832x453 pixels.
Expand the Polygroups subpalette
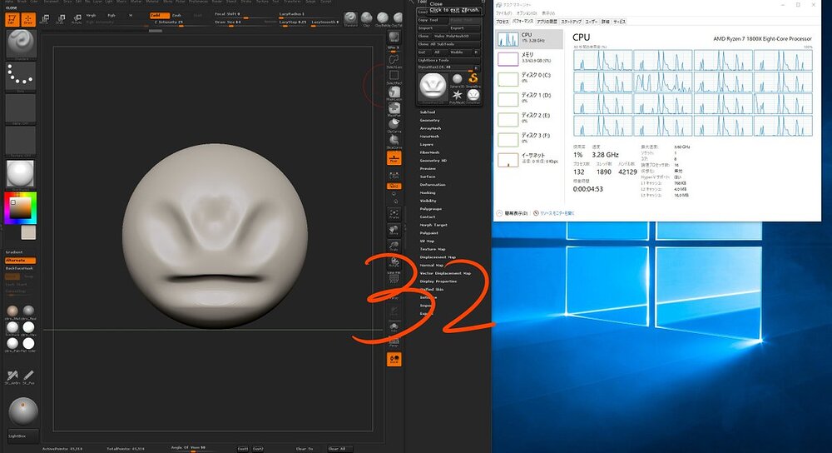(431, 209)
